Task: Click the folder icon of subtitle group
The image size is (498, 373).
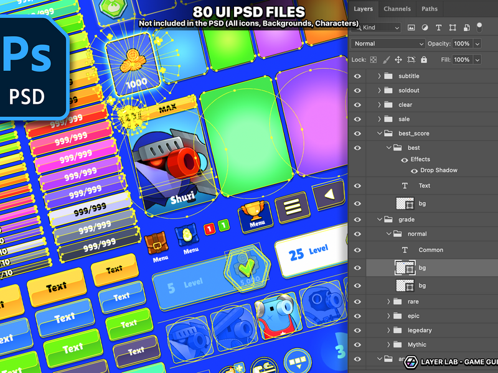Action: click(388, 76)
